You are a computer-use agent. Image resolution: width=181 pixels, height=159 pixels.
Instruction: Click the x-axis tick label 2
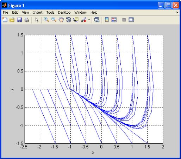[163, 147]
